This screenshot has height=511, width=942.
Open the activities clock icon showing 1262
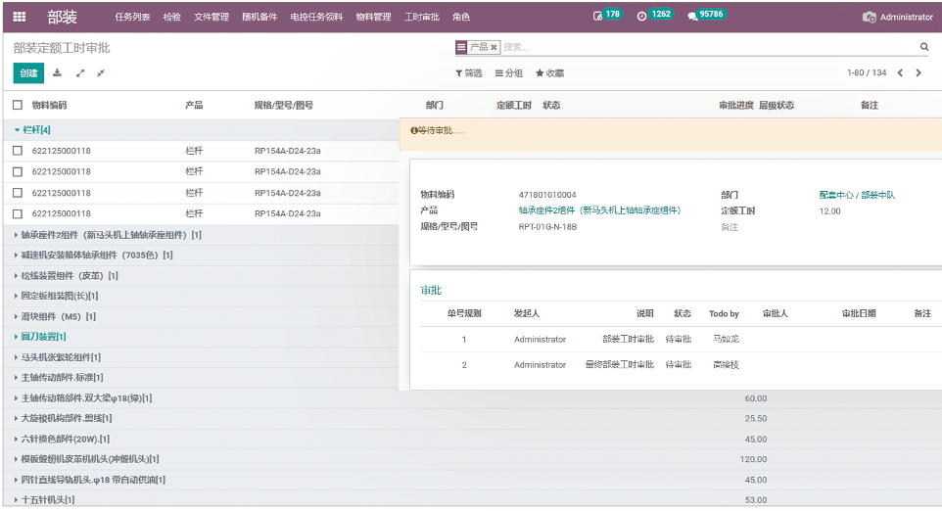[x=642, y=17]
